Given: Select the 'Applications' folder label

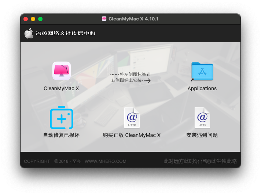Looking at the screenshot, I should click(202, 88).
